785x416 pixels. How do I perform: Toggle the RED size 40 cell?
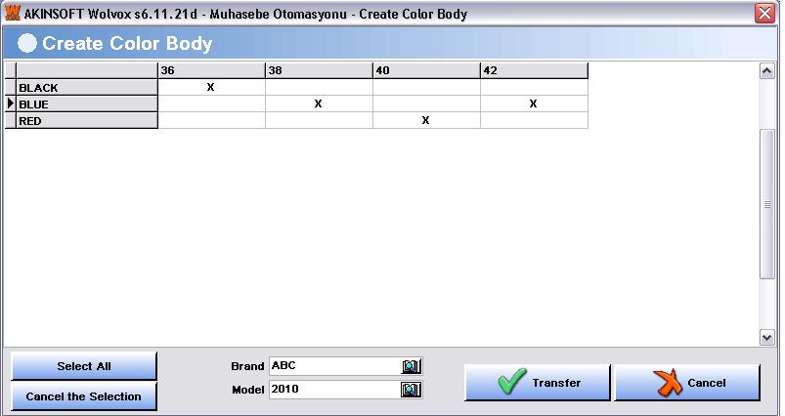tap(426, 120)
